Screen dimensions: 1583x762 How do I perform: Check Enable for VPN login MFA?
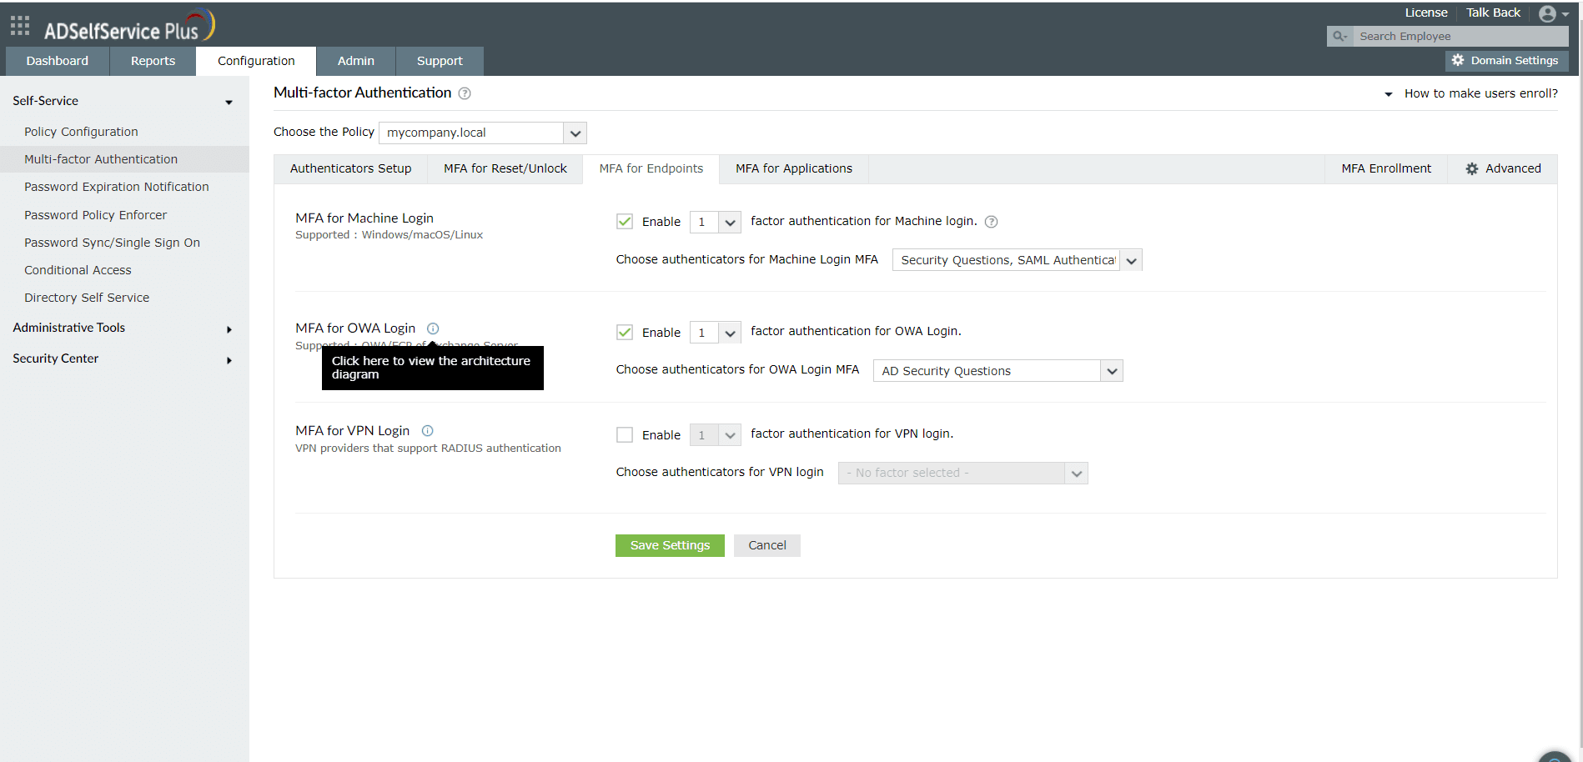coord(624,434)
